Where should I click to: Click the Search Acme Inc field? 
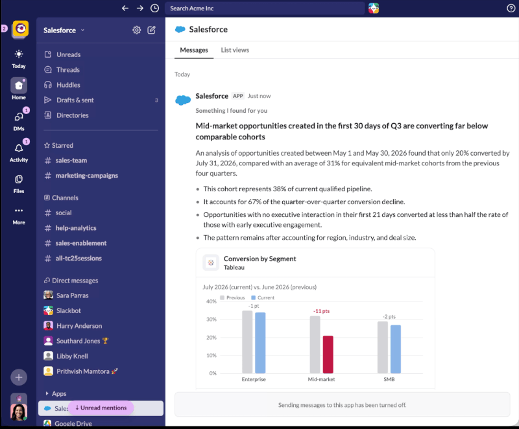pos(265,8)
